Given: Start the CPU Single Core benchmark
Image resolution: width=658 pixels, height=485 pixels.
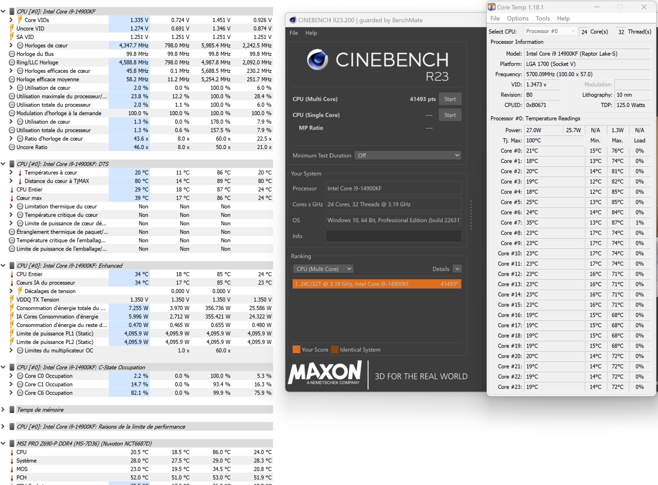Looking at the screenshot, I should (x=450, y=115).
